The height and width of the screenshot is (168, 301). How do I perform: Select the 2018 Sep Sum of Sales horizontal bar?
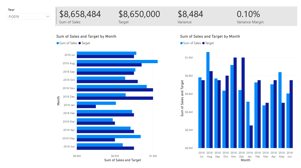coord(106,70)
